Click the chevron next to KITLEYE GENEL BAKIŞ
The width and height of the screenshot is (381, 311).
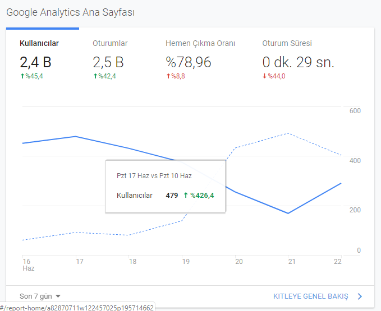click(x=360, y=296)
